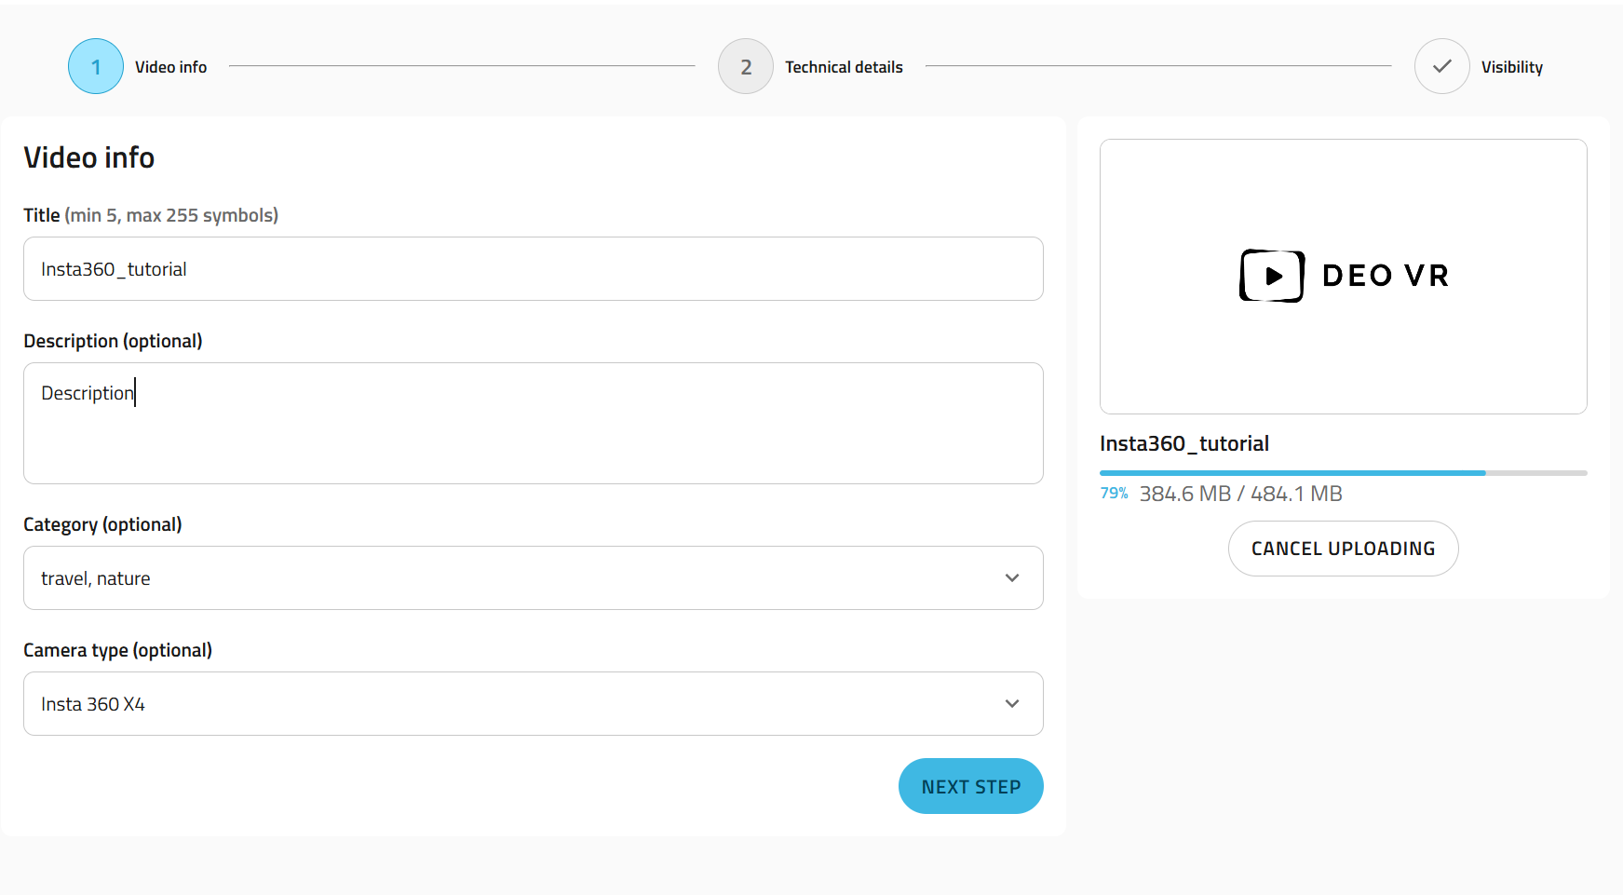
Task: Click the Camera type (optional) label
Action: [x=117, y=650]
